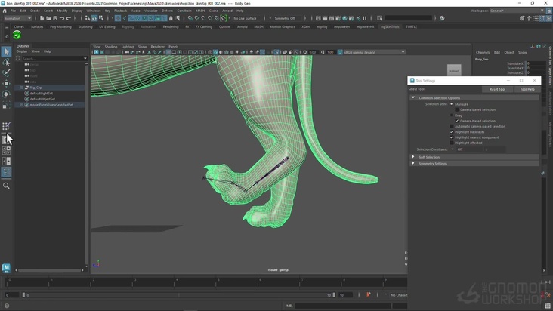Click the magnifier search icon in left sidebar
The height and width of the screenshot is (311, 553).
point(6,186)
